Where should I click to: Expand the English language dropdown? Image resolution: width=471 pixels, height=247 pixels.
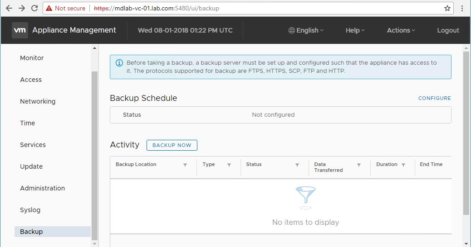[x=306, y=30]
